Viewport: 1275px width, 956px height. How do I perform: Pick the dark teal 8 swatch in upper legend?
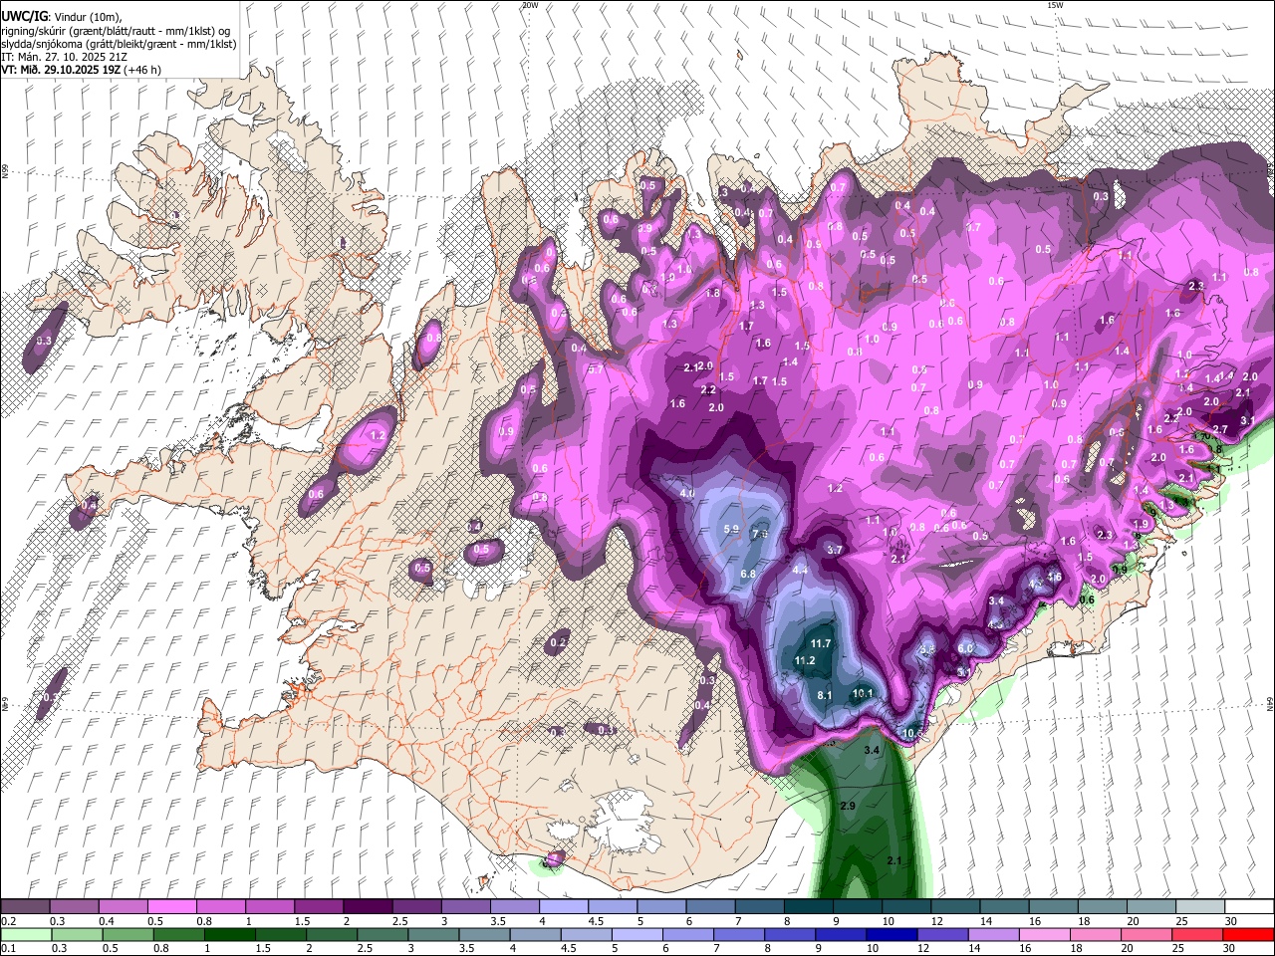point(808,907)
